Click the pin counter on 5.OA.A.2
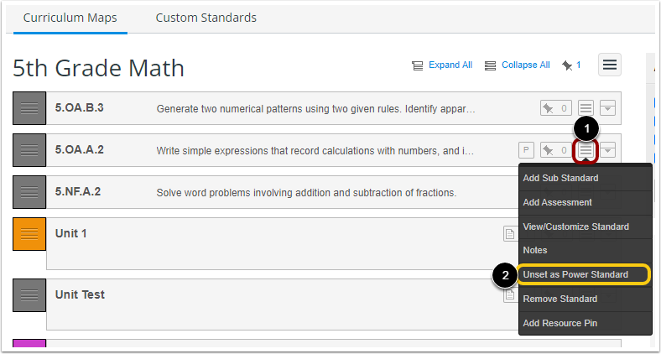The height and width of the screenshot is (354, 661). click(x=554, y=150)
